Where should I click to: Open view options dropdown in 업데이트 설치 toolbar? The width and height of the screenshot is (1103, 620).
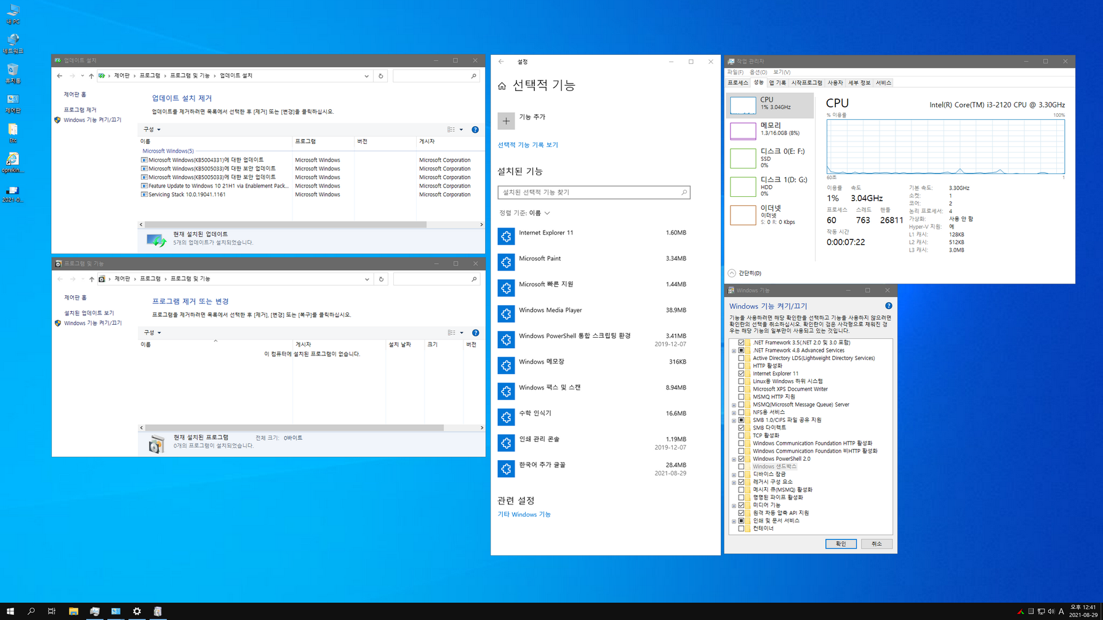tap(461, 130)
